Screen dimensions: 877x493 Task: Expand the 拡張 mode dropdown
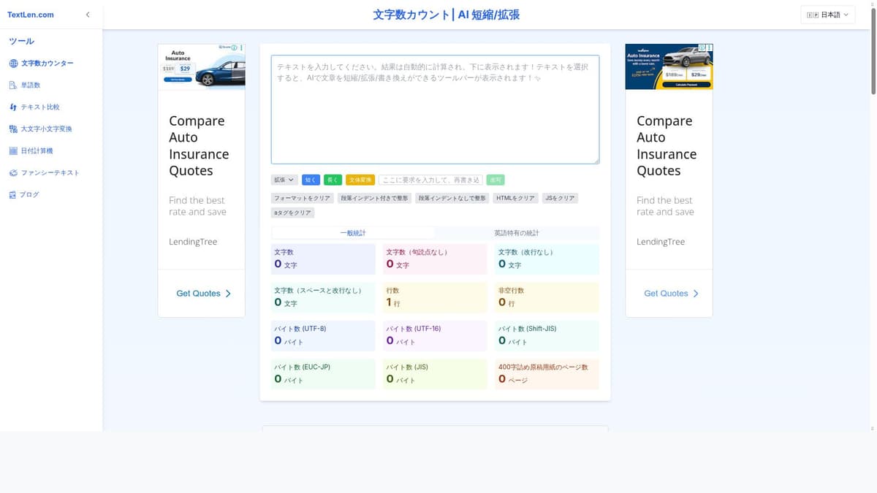point(284,180)
